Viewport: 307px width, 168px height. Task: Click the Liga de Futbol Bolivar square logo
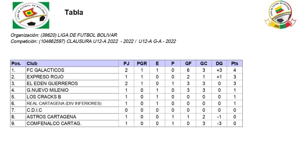point(31,15)
